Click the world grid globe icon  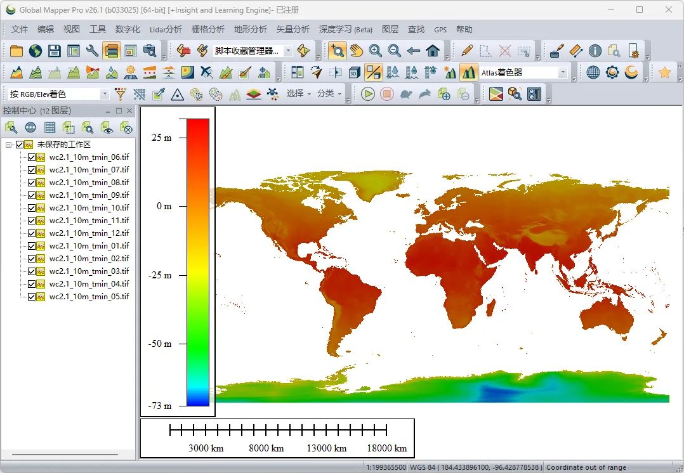(593, 72)
